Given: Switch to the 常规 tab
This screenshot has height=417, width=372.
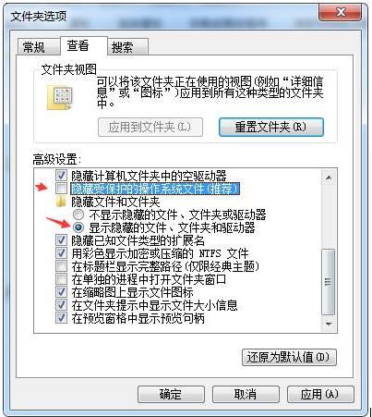Looking at the screenshot, I should point(34,47).
